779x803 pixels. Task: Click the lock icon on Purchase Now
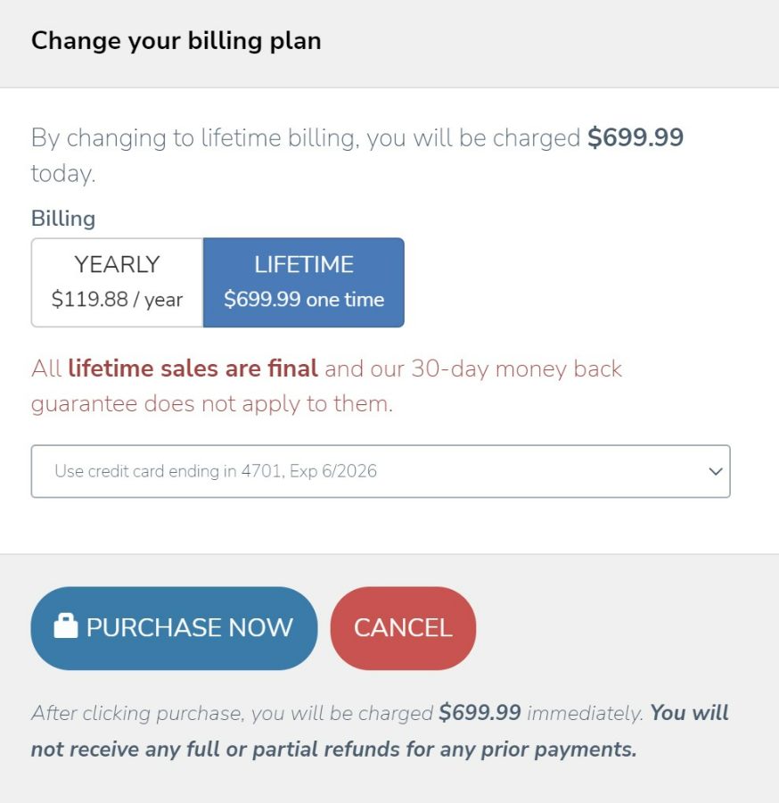coord(66,625)
